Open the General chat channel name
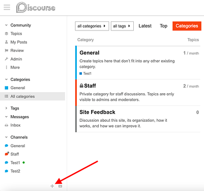The width and height of the screenshot is (204, 191). [18, 146]
